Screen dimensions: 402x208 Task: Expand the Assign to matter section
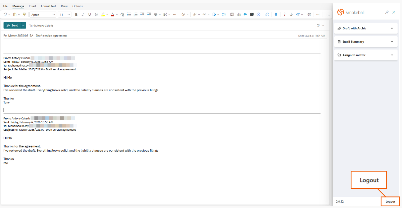click(366, 55)
